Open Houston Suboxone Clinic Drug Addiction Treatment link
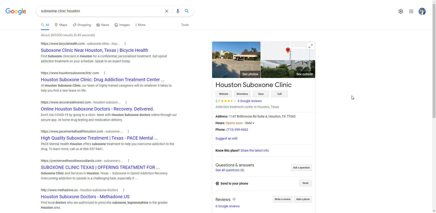 (103, 80)
